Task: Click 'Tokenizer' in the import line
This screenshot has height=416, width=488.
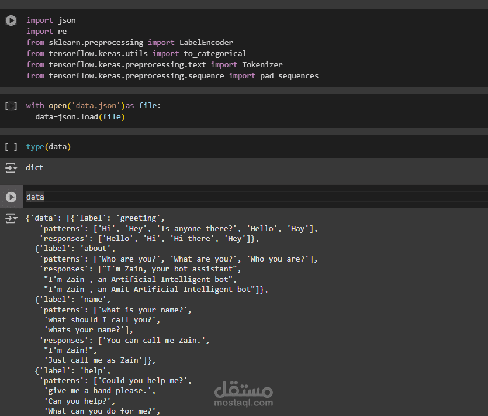Action: click(x=262, y=65)
